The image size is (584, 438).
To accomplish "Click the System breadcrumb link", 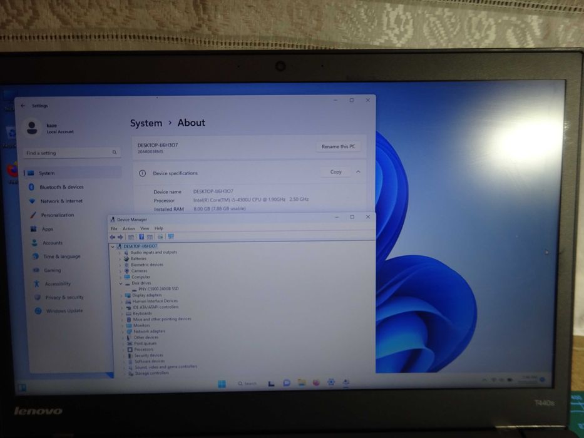I will 146,123.
